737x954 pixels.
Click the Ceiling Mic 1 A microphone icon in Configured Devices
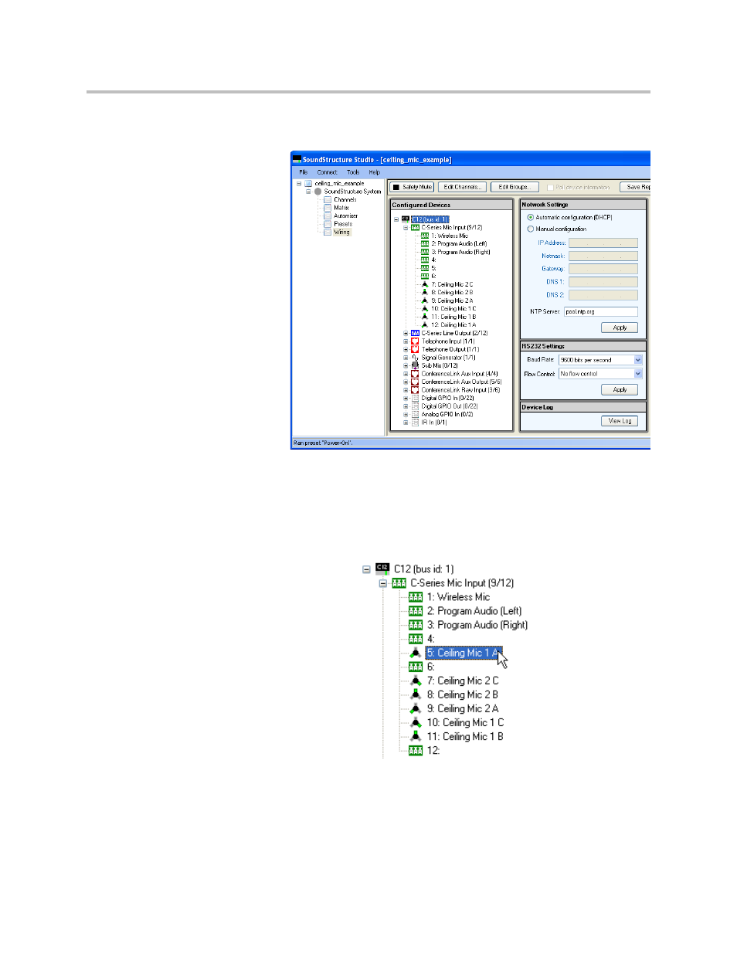click(x=425, y=324)
